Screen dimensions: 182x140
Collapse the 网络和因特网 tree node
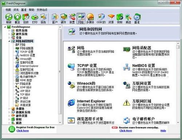[9, 41]
